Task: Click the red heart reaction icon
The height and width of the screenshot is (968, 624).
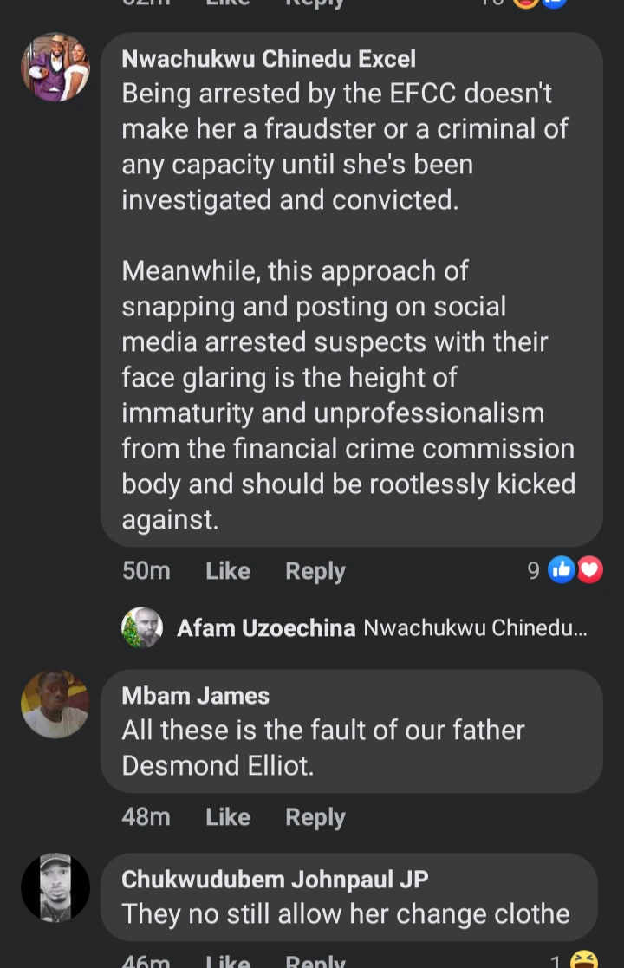Action: 589,569
